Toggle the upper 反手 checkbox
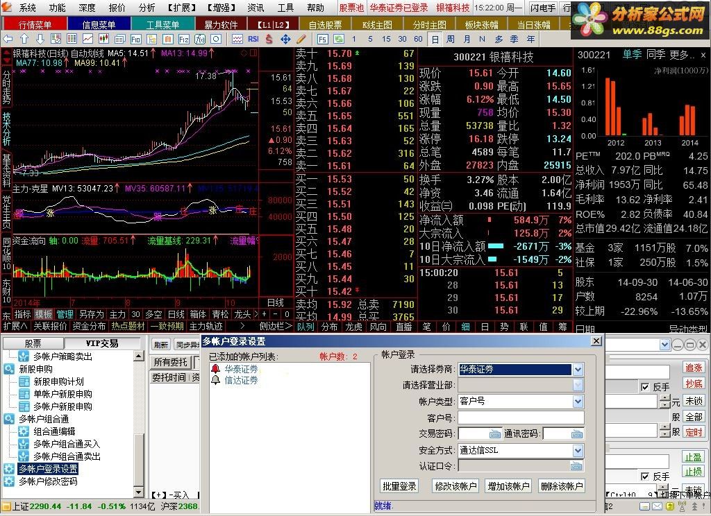711x516 pixels. (645, 387)
